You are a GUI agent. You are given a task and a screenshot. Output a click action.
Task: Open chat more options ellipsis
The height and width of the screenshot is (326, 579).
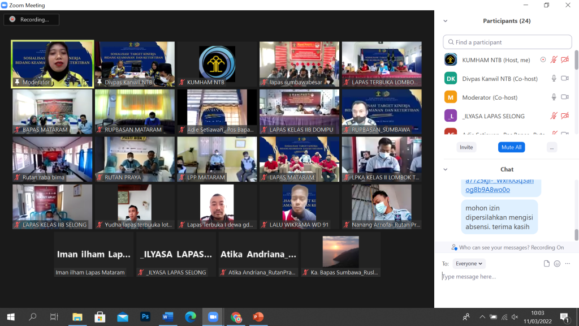[567, 264]
